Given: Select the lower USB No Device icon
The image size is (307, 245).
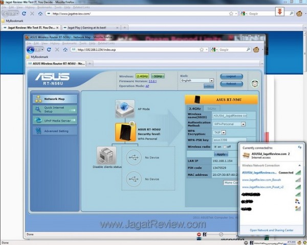Looking at the screenshot, I should pos(134,179).
